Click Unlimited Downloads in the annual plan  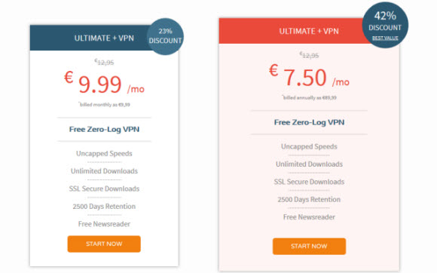[x=309, y=164]
